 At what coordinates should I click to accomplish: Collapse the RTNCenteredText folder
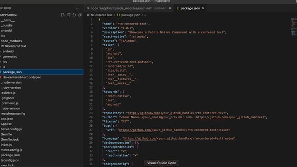coord(13,46)
